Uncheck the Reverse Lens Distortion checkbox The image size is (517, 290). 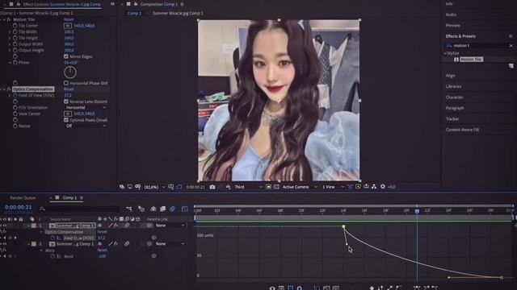[66, 101]
